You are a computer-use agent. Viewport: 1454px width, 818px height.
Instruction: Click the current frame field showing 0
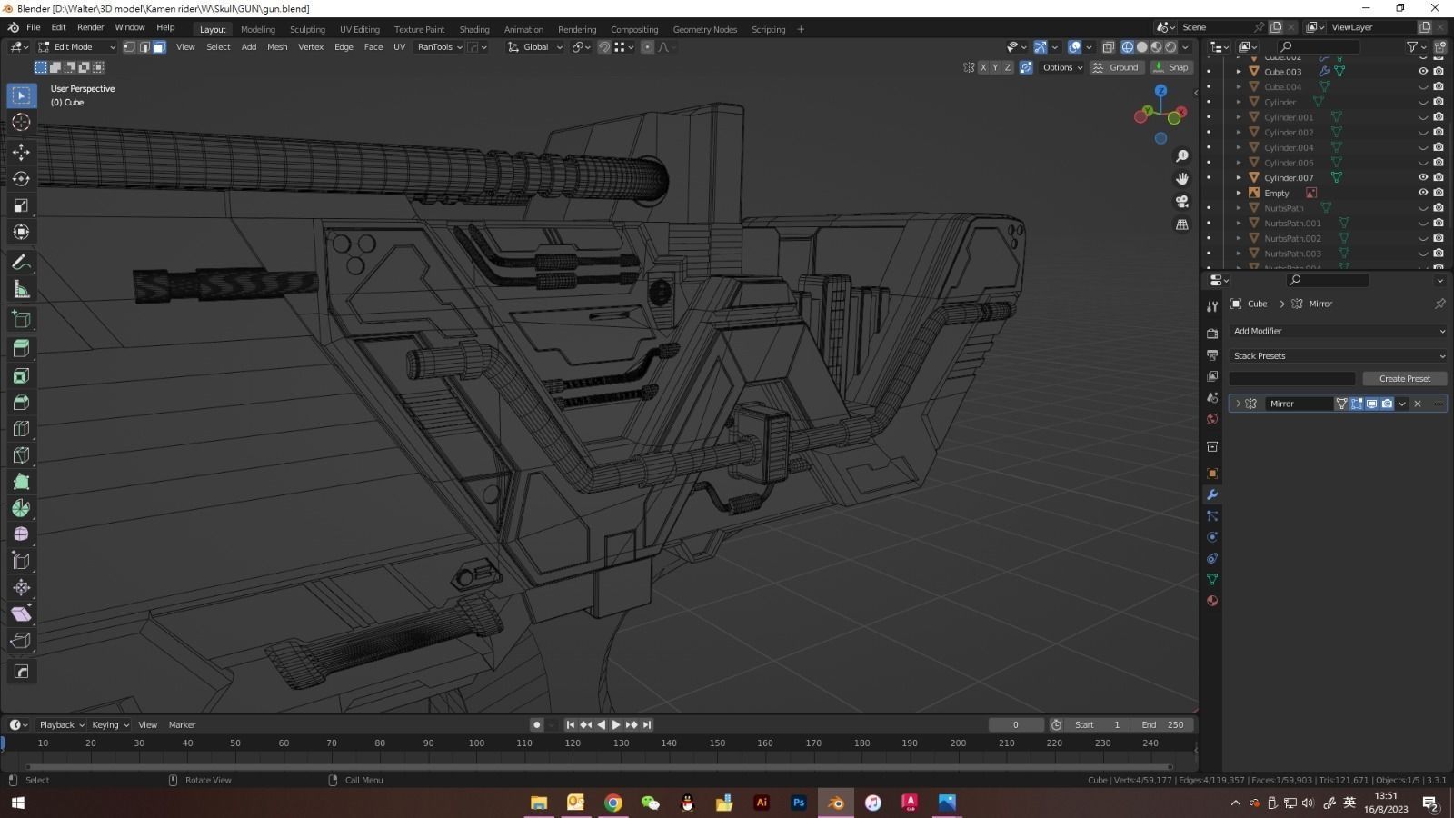pyautogui.click(x=1016, y=725)
